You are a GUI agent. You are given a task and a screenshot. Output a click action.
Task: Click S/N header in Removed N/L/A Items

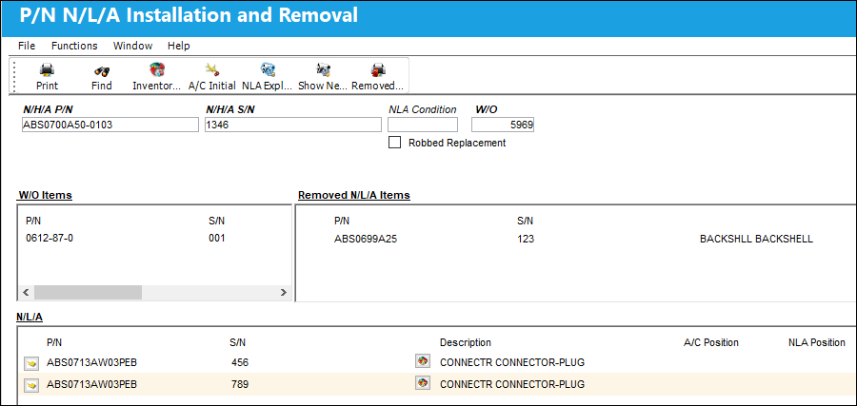pos(526,221)
